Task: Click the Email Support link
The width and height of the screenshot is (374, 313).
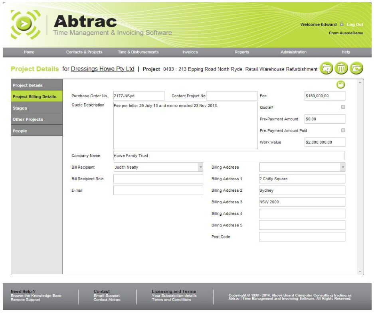Action: coord(107,295)
